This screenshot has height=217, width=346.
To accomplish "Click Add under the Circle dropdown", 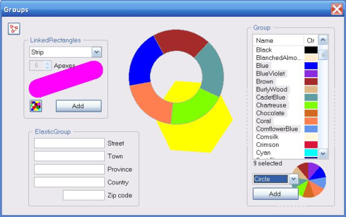I will click(275, 194).
